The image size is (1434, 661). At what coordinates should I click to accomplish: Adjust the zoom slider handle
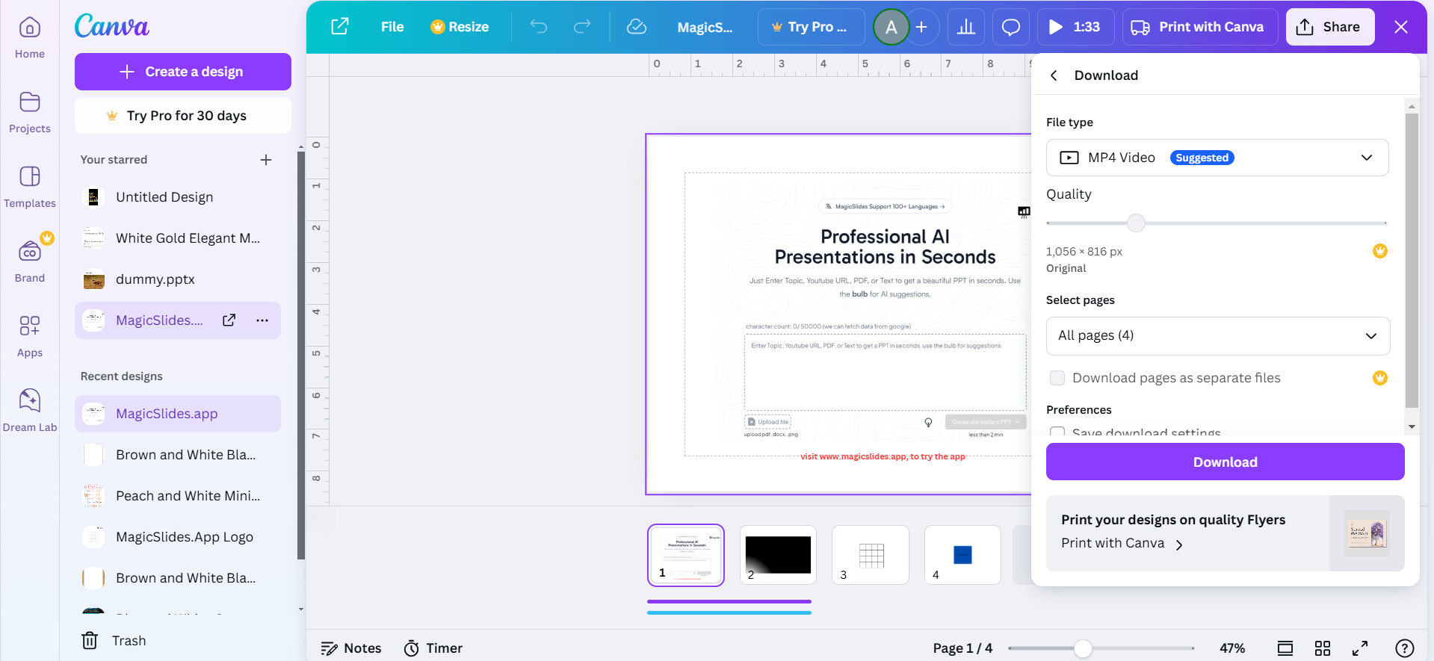[x=1083, y=648]
